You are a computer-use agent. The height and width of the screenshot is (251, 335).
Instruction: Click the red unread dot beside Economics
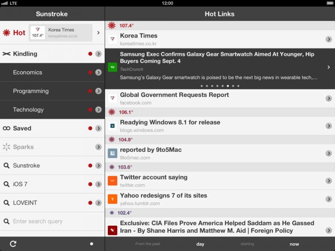[90, 72]
